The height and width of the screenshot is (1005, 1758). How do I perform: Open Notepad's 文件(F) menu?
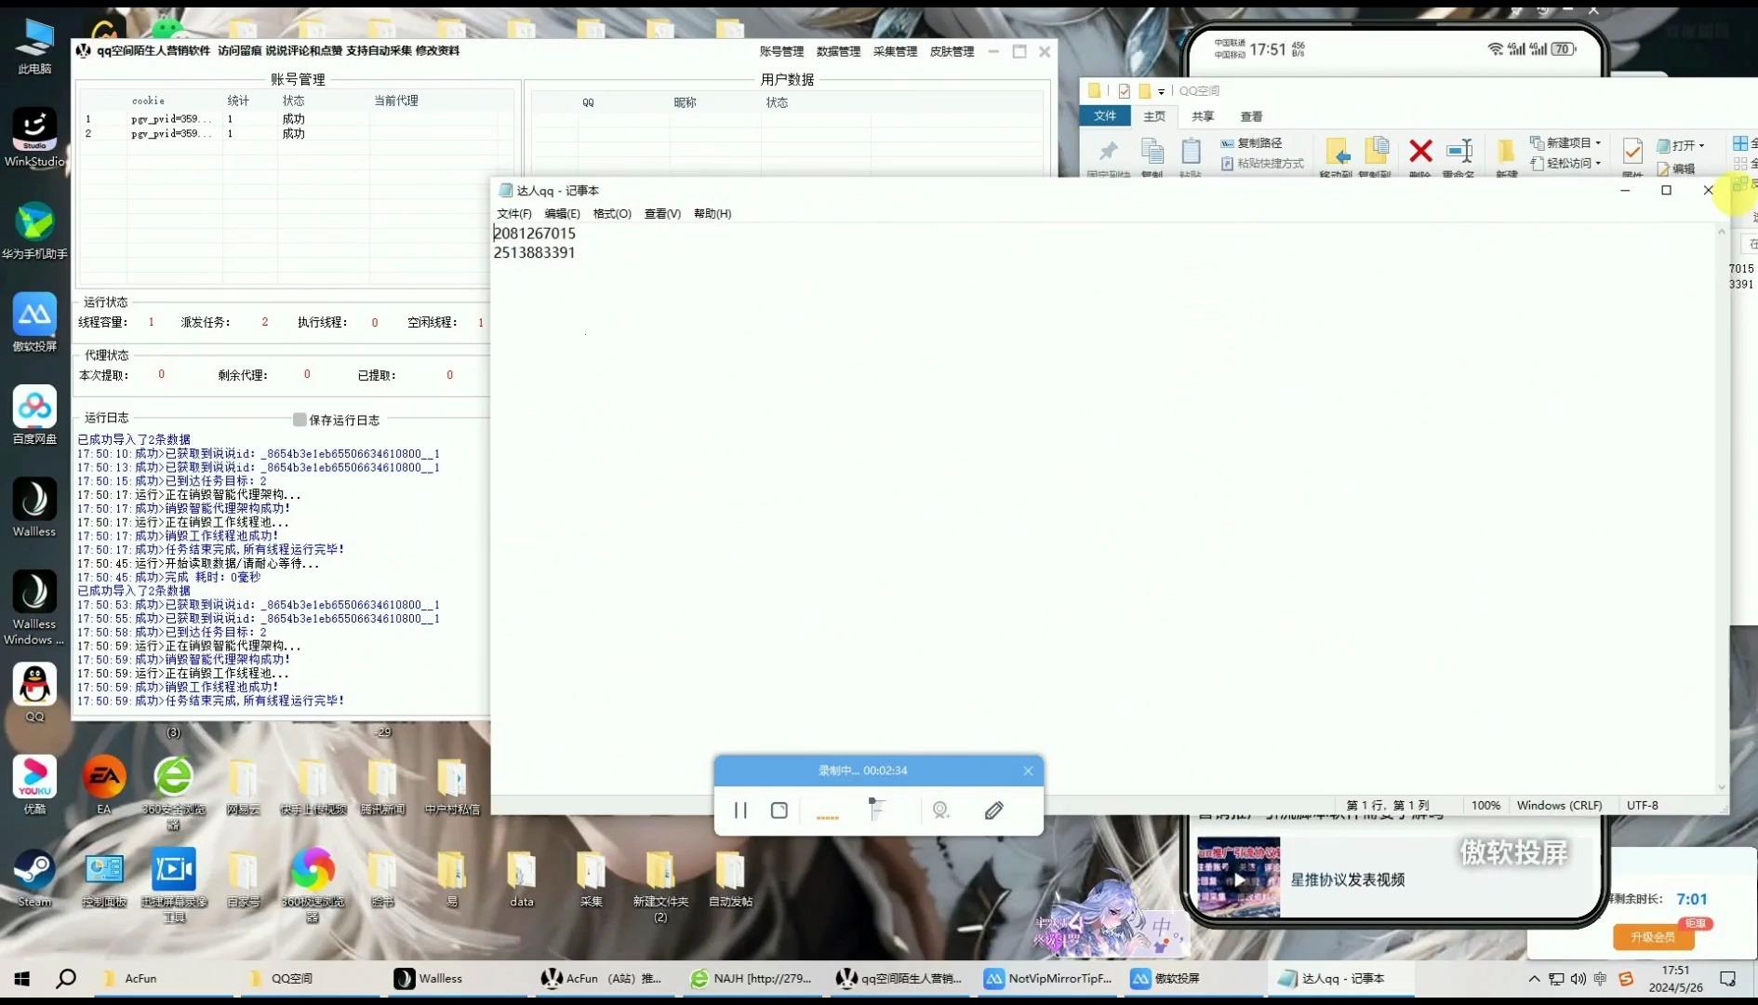(x=514, y=213)
